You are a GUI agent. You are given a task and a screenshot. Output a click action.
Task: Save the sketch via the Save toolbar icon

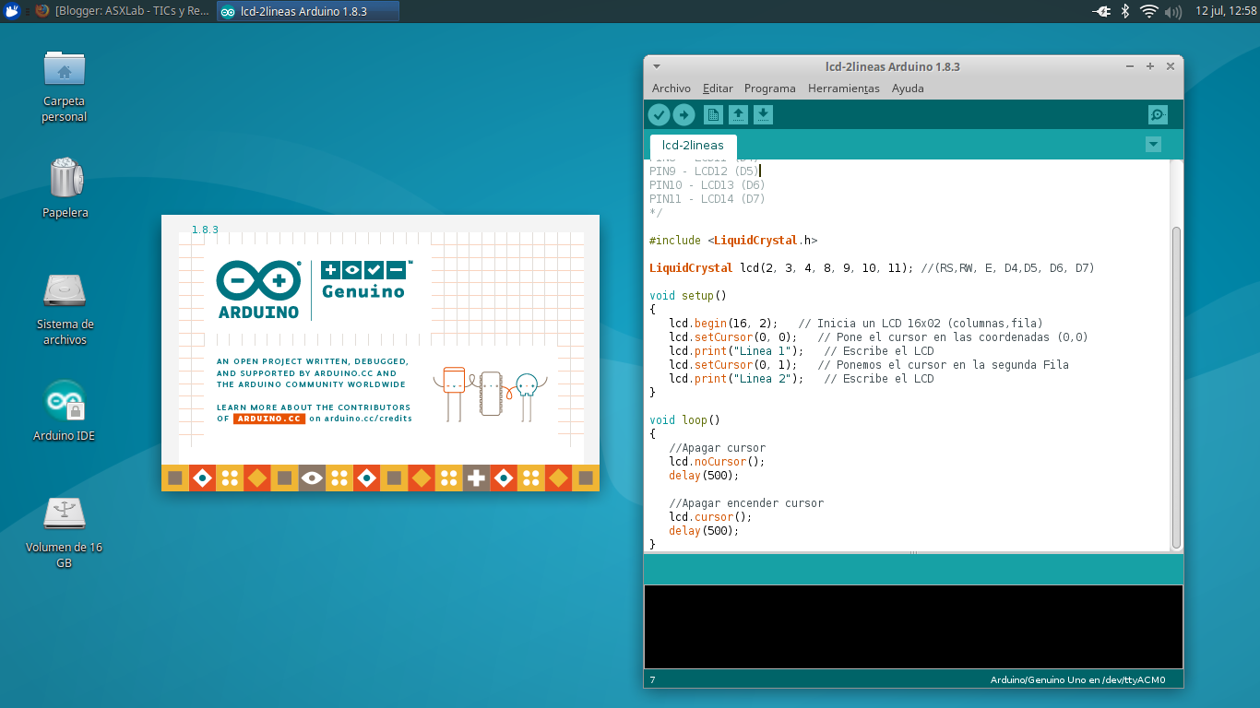(x=764, y=114)
